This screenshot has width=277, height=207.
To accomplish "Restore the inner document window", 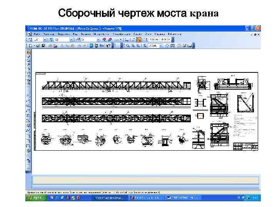I will [x=255, y=34].
